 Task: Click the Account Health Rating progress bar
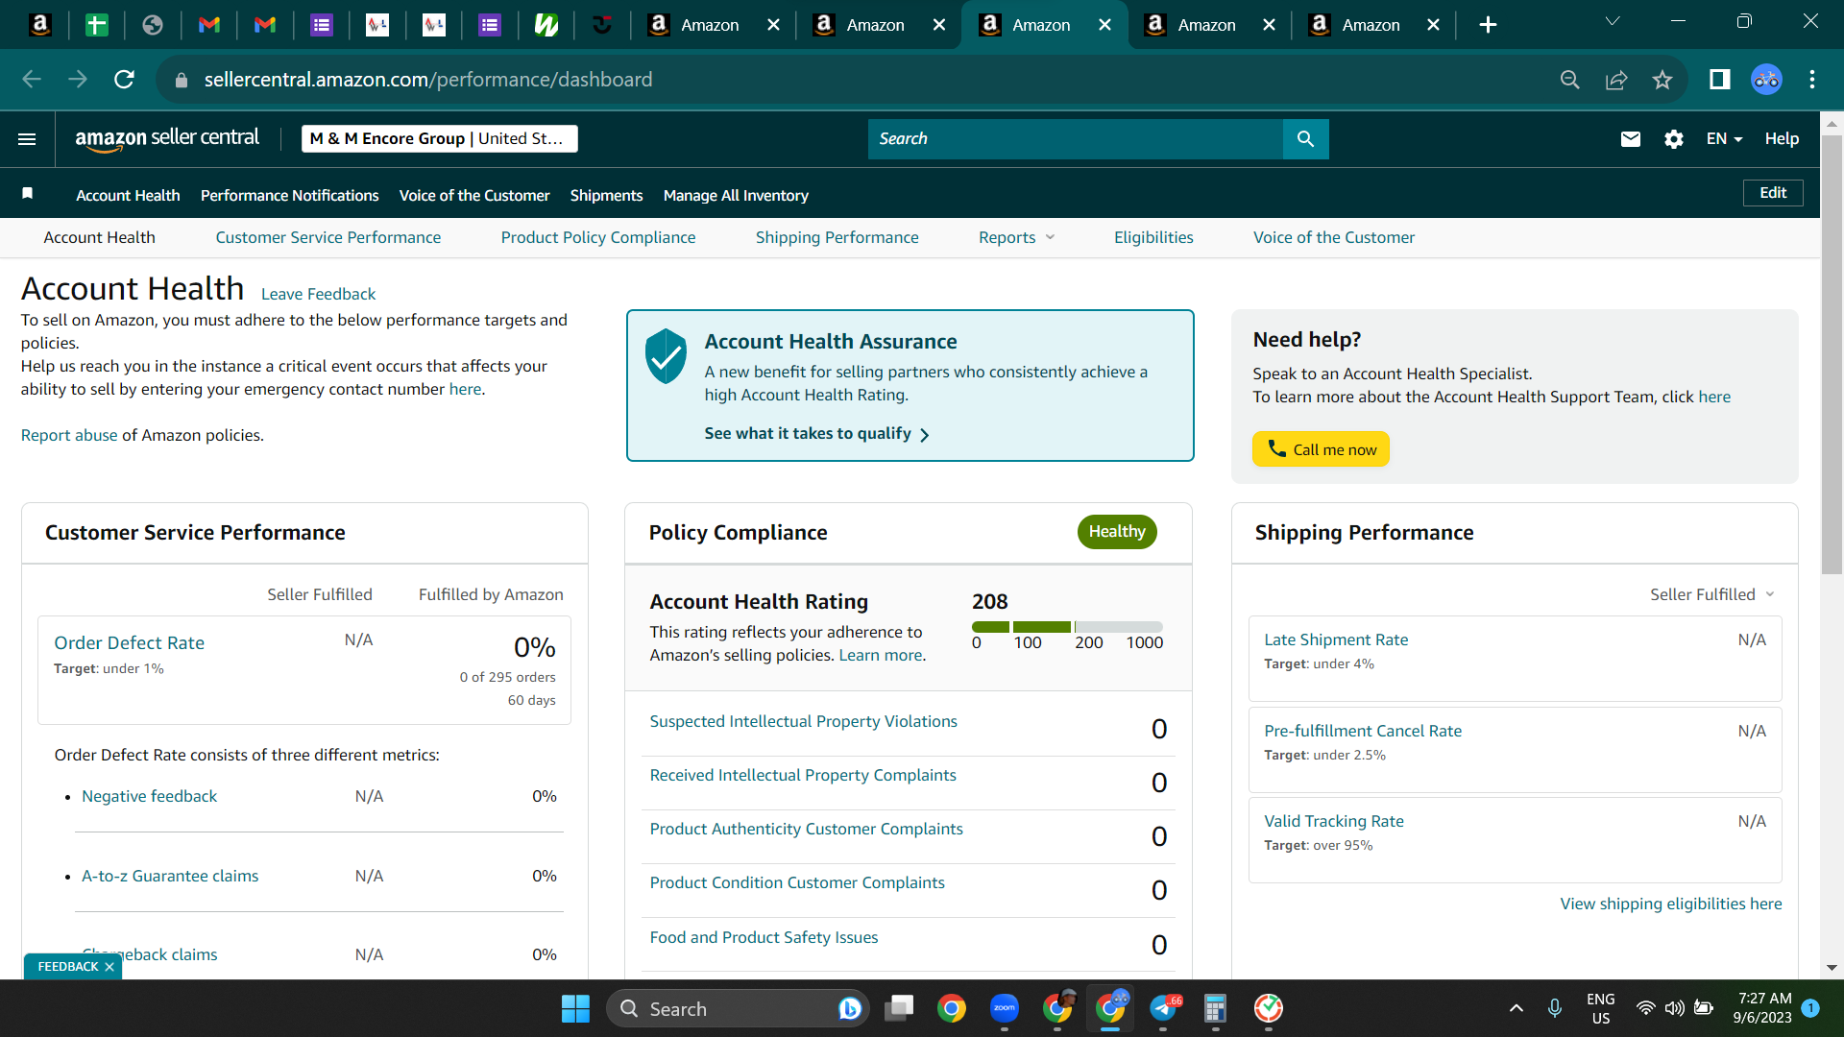(x=1067, y=627)
